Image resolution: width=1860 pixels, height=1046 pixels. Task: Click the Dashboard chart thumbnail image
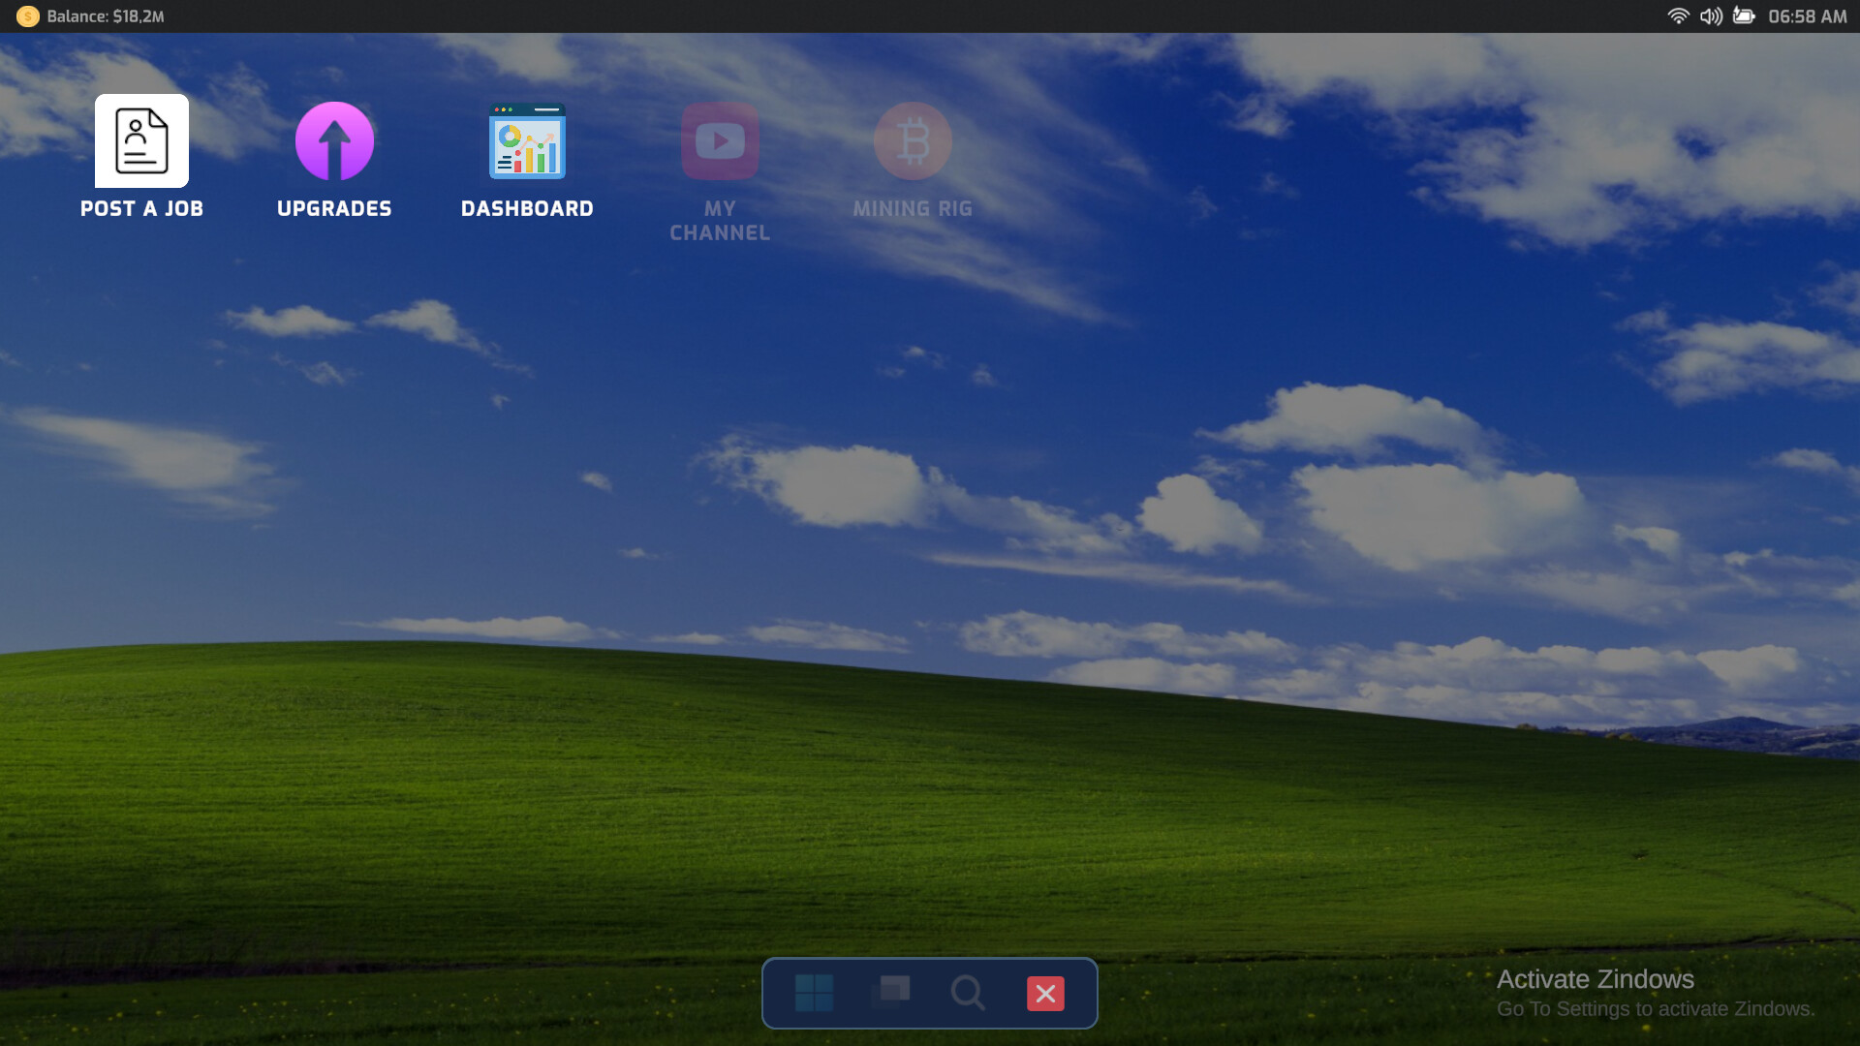pyautogui.click(x=528, y=141)
